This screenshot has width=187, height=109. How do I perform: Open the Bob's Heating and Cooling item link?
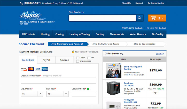click(133, 68)
